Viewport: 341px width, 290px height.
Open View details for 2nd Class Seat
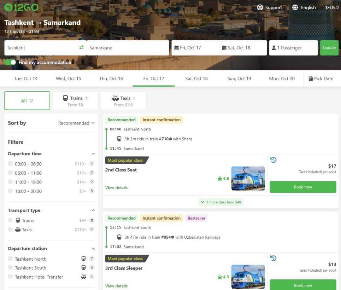tap(116, 187)
